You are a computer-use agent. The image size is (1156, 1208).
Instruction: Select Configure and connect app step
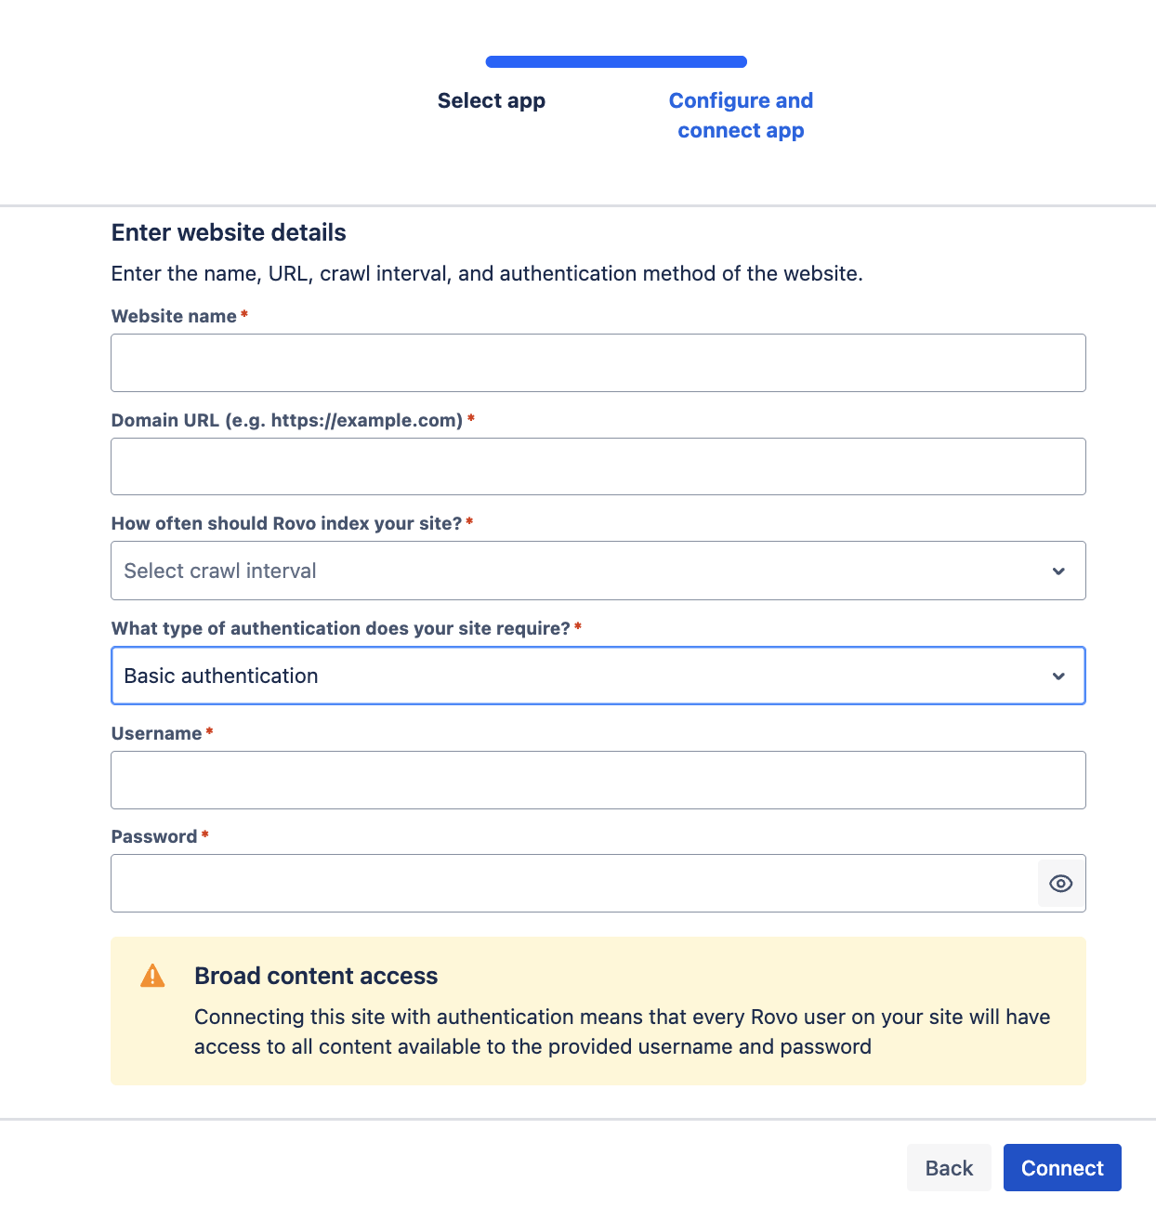click(741, 115)
